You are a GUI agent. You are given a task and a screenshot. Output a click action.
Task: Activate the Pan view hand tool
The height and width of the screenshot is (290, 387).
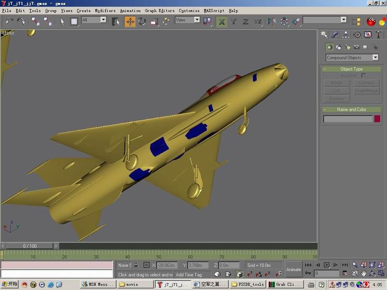click(x=363, y=274)
